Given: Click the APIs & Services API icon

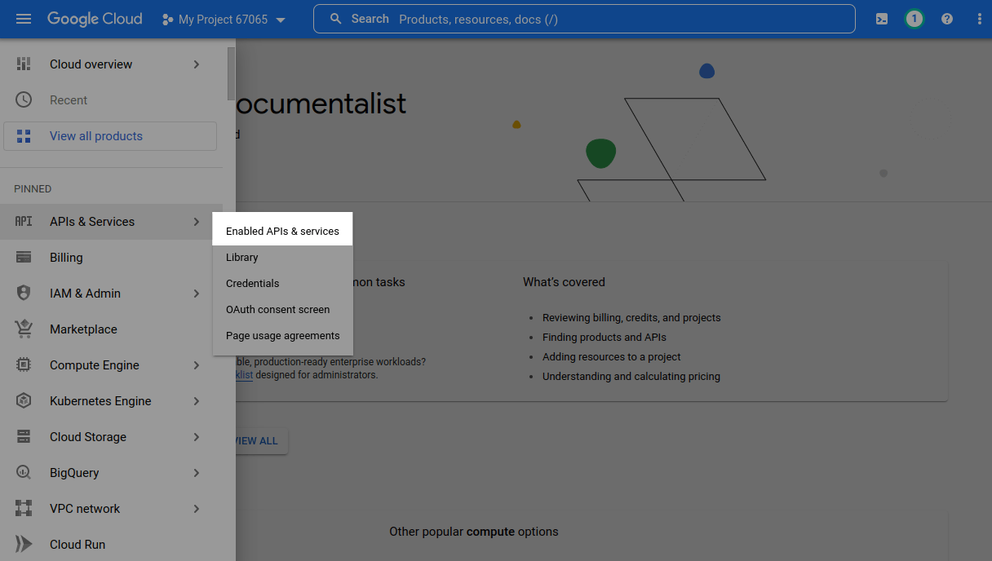Looking at the screenshot, I should pyautogui.click(x=24, y=221).
